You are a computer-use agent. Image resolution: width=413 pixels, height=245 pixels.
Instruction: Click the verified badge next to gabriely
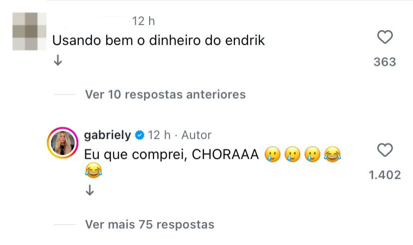140,135
